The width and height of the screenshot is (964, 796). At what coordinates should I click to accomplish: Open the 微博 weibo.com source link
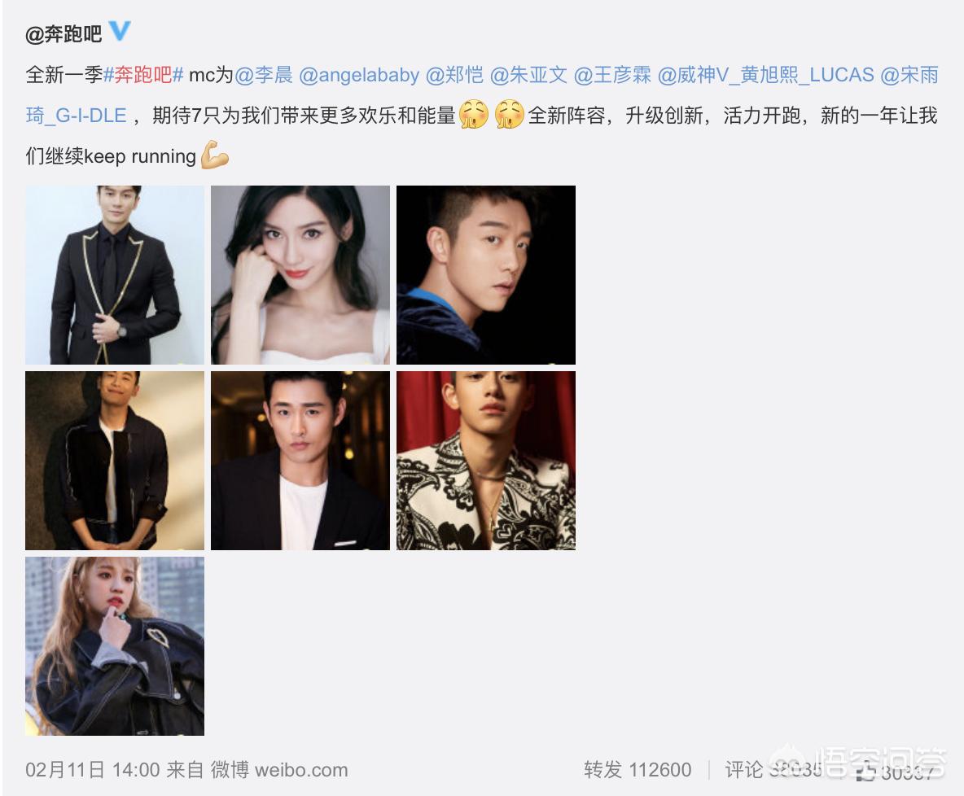279,770
